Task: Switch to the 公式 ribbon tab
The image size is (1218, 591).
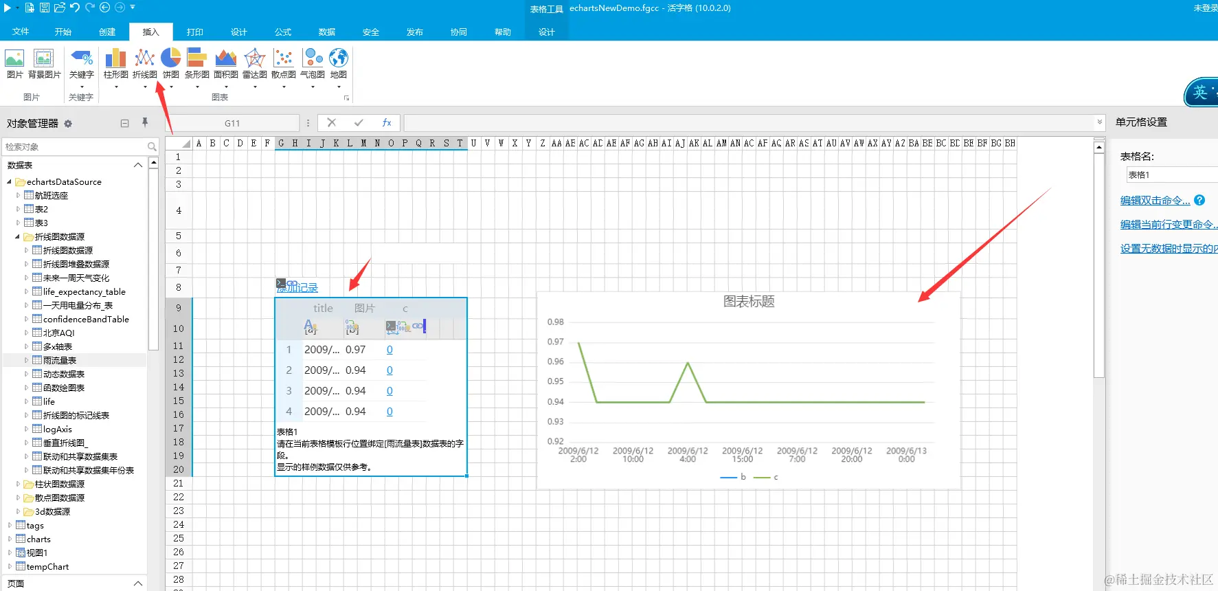Action: (x=283, y=32)
